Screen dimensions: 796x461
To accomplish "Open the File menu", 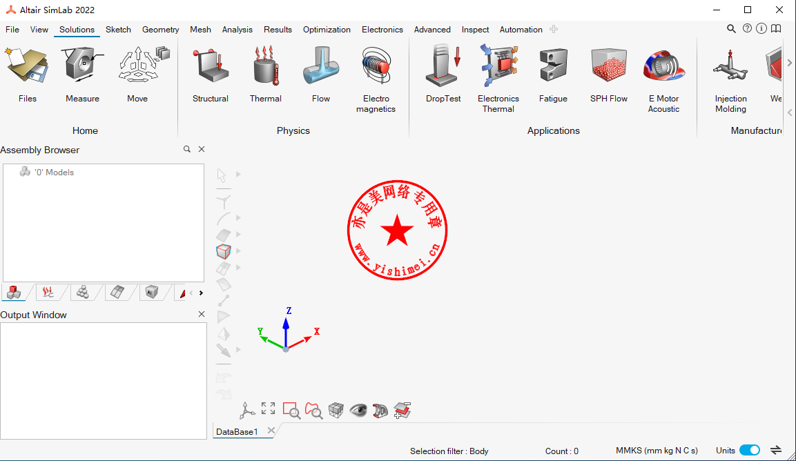I will (x=12, y=30).
